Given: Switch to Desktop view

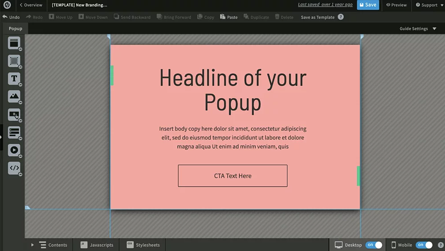Looking at the screenshot, I should (x=348, y=245).
